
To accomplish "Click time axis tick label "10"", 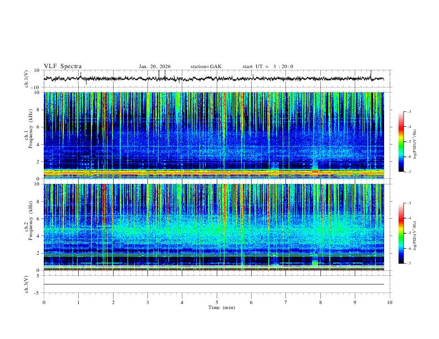I will pos(390,302).
